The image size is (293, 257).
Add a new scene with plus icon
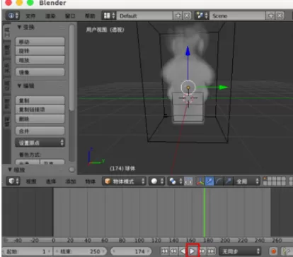[x=270, y=16]
